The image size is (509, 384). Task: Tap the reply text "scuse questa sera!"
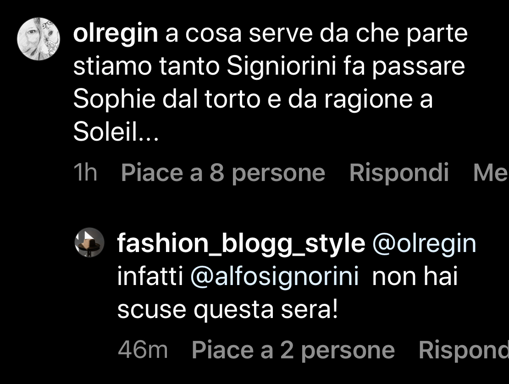coord(227,310)
